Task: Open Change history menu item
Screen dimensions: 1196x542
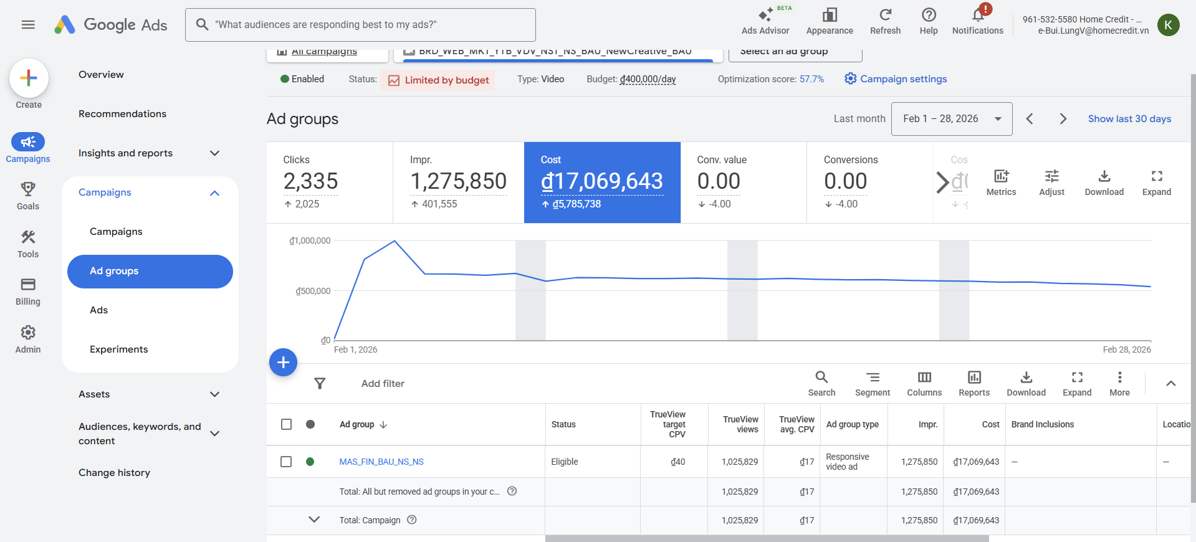Action: click(x=114, y=473)
